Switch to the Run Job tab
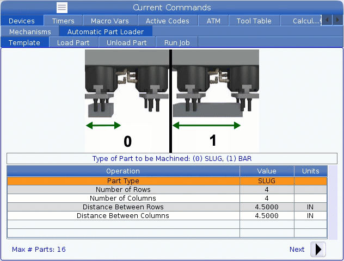The image size is (344, 261). (176, 42)
